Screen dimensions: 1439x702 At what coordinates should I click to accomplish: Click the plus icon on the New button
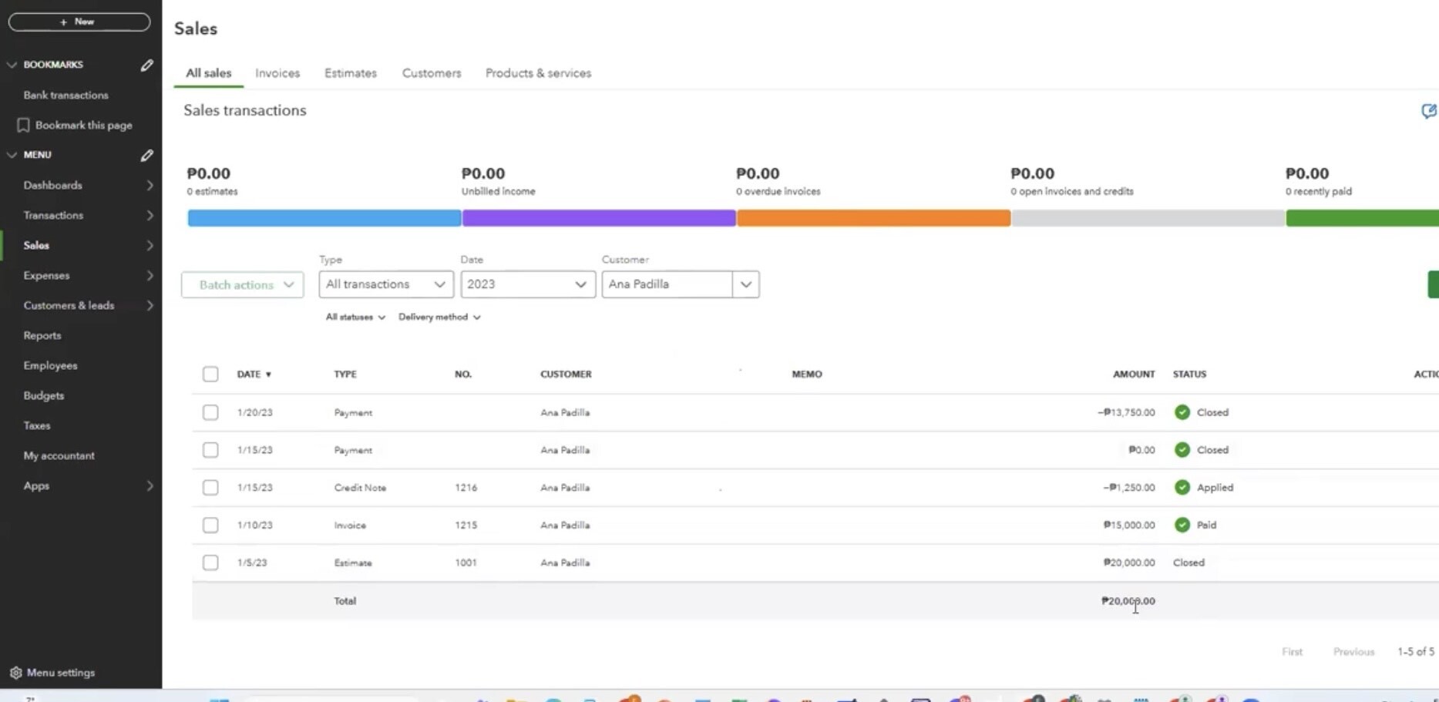pyautogui.click(x=64, y=22)
